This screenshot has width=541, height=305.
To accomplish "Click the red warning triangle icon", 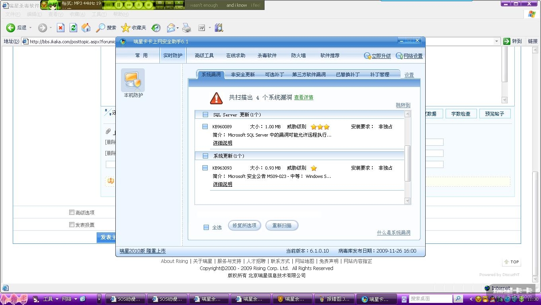I will 216,98.
